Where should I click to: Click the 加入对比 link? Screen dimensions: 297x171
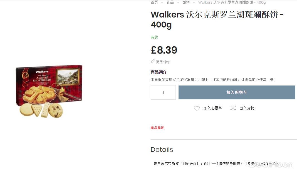[x=247, y=108]
